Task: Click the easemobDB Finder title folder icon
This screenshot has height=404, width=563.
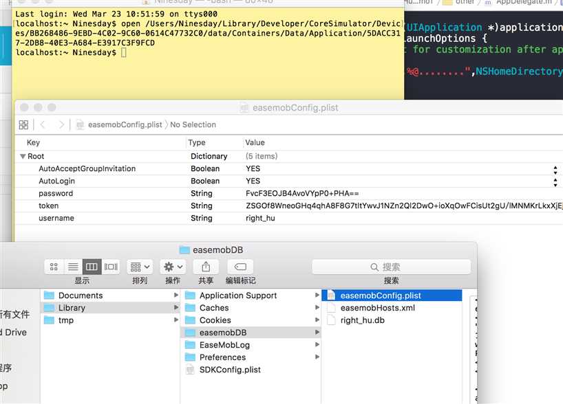Action: point(184,250)
